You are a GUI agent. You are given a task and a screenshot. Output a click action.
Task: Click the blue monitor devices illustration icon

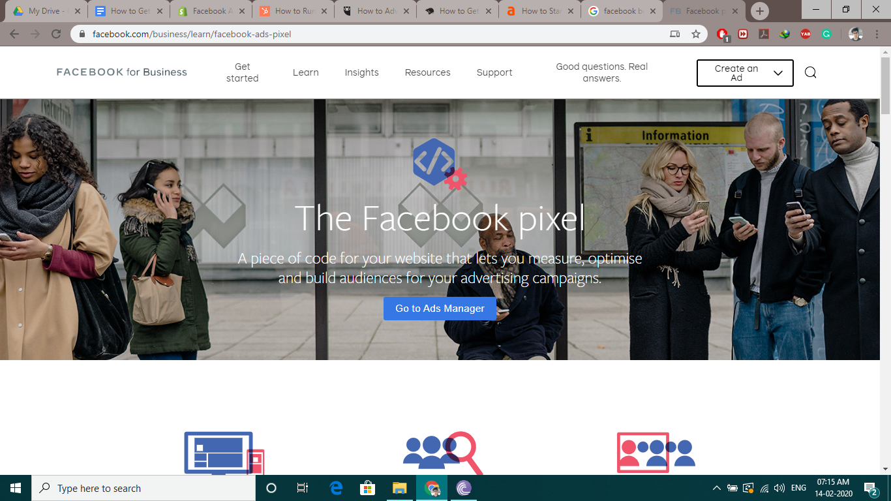(x=224, y=453)
